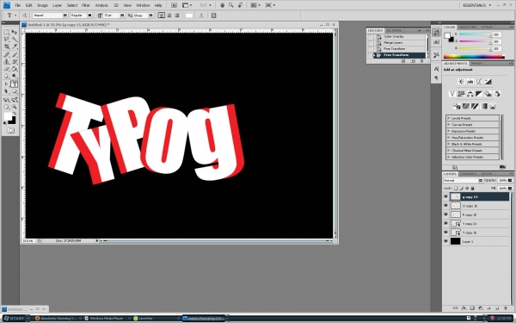Open the font family dropdown
Image resolution: width=516 pixels, height=323 pixels.
click(x=64, y=16)
